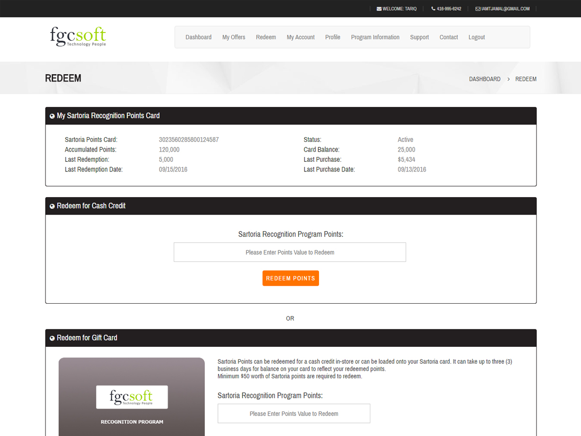Viewport: 581px width, 436px height.
Task: Click the iamtjamal@gmail.com email link
Action: click(505, 9)
